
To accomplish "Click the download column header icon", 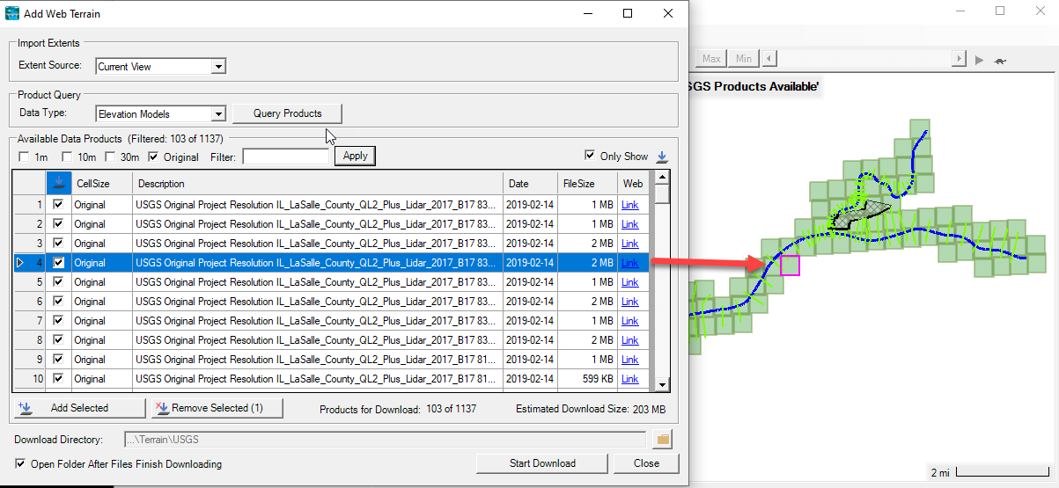I will 59,183.
